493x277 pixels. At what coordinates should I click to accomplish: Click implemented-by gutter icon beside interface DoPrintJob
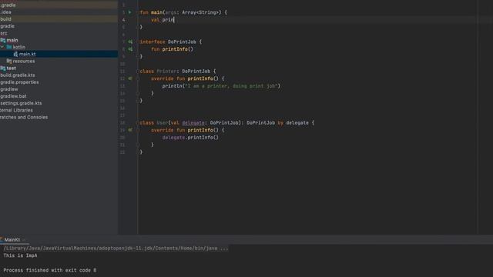point(130,42)
